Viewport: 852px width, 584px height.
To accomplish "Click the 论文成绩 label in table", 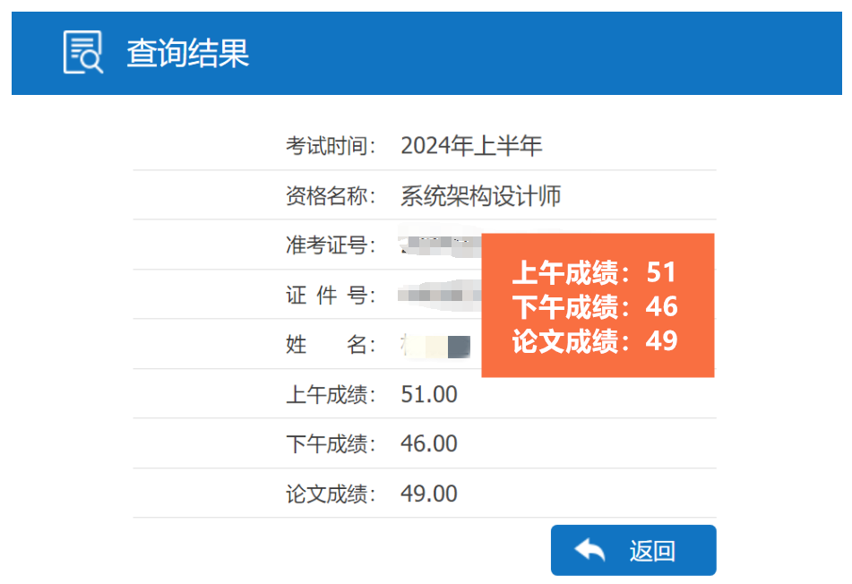I will 331,494.
